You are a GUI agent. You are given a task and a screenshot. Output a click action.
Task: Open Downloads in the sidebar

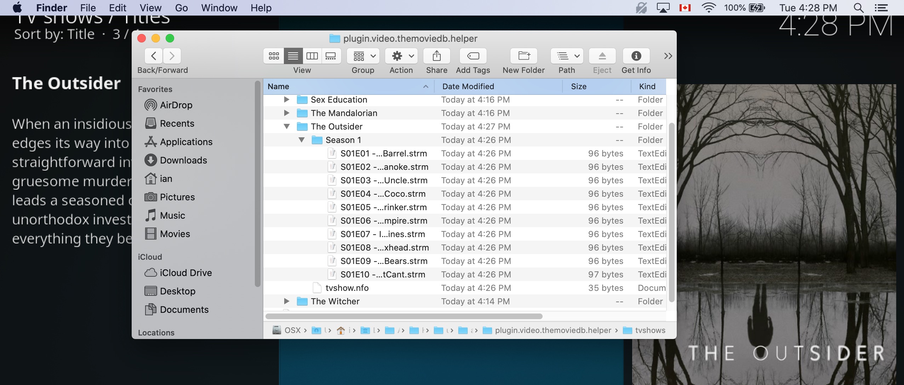tap(176, 160)
